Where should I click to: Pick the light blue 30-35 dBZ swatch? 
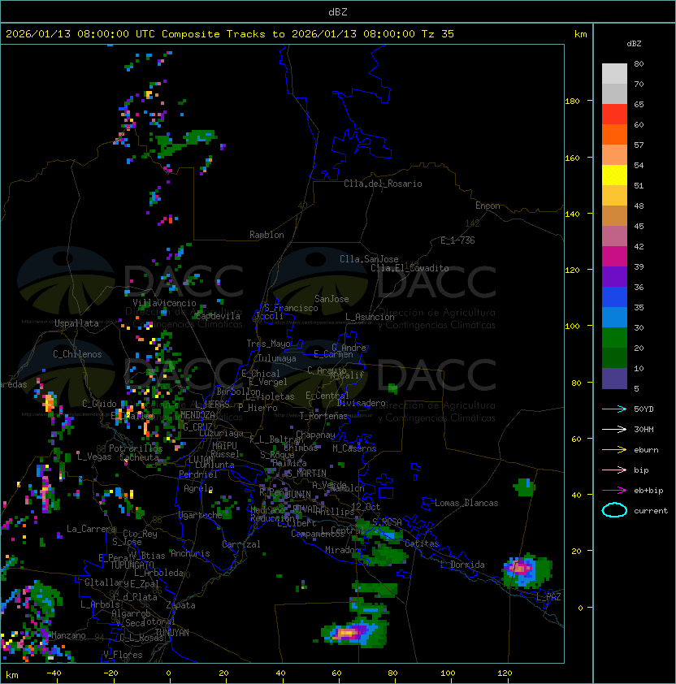tap(614, 318)
